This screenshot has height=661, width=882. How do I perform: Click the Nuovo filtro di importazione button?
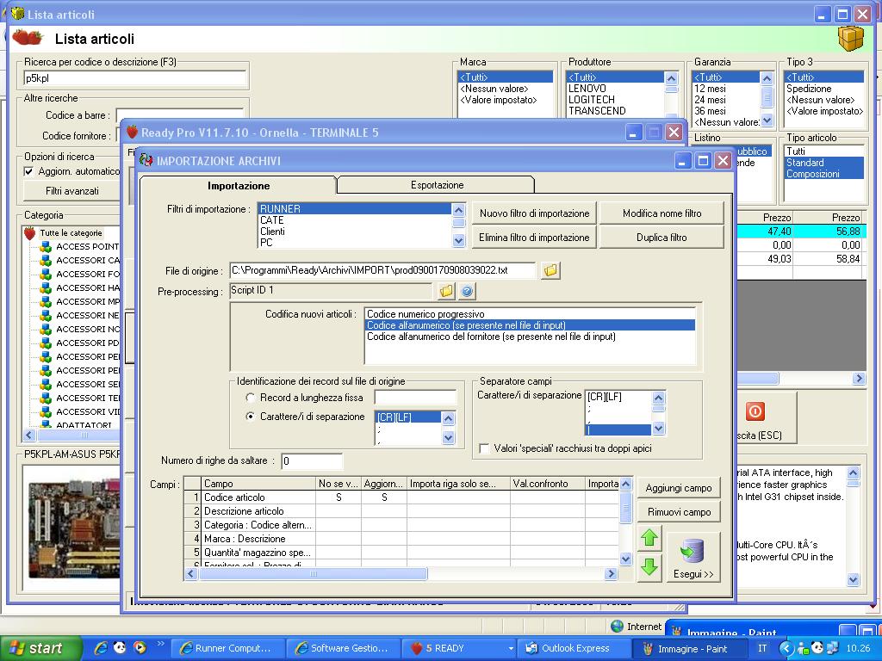click(x=534, y=213)
